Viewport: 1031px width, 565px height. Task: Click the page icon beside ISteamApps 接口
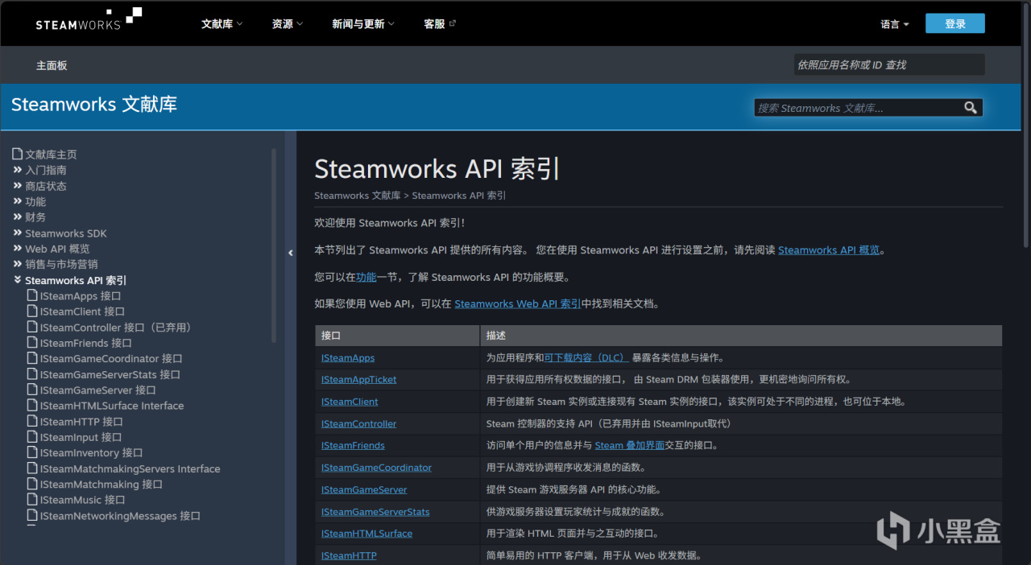pos(32,295)
